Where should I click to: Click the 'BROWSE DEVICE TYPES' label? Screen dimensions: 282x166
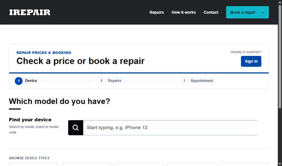(x=29, y=158)
